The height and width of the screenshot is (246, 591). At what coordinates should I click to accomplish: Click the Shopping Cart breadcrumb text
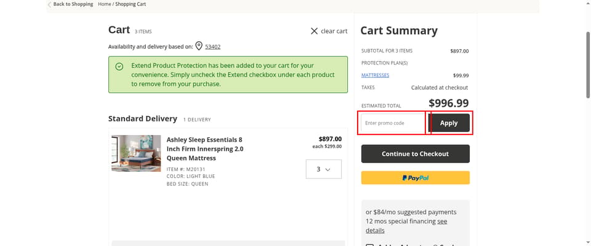pyautogui.click(x=131, y=4)
